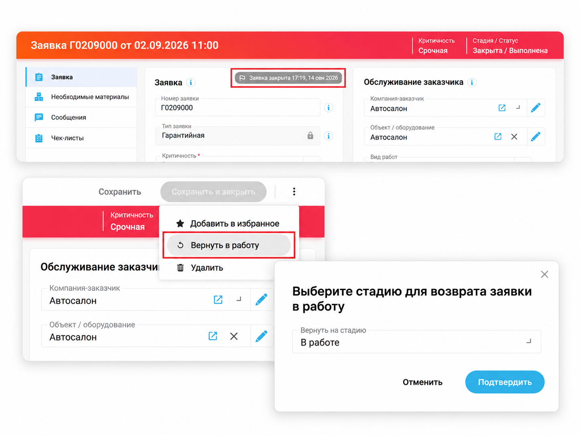Edit Компания-заказчик with pencil in lower panel
The image size is (580, 435).
[x=261, y=299]
